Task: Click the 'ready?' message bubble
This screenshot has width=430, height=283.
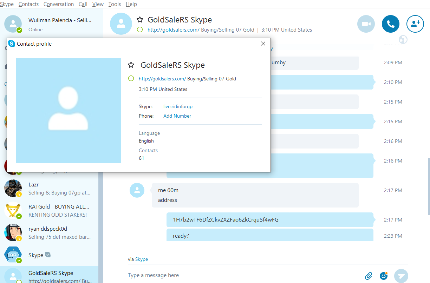Action: [270, 235]
